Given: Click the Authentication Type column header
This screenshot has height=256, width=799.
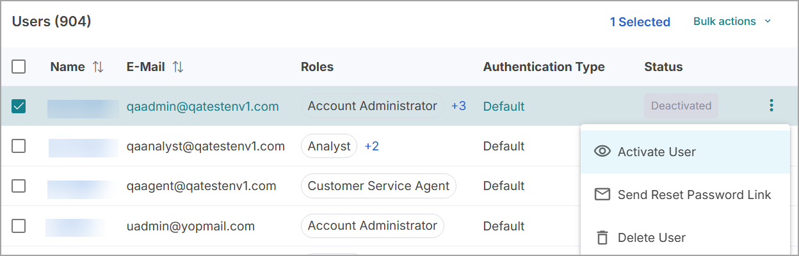Looking at the screenshot, I should (544, 67).
